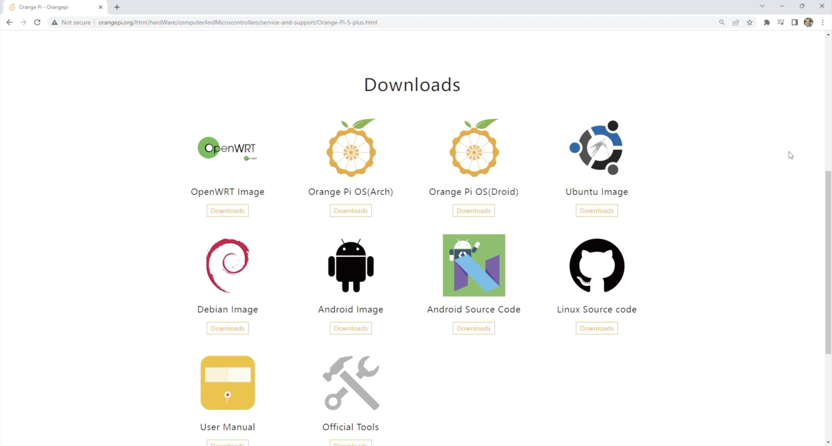
Task: Click the vertical page scrollbar thumb
Action: click(828, 263)
